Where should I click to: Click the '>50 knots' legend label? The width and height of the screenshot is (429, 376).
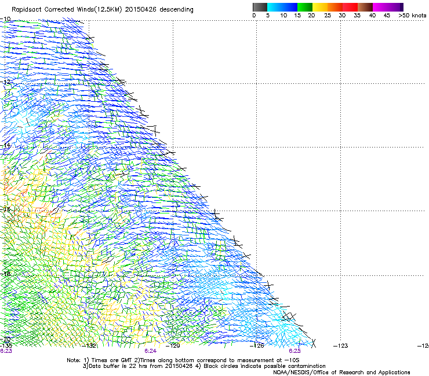[x=412, y=16]
